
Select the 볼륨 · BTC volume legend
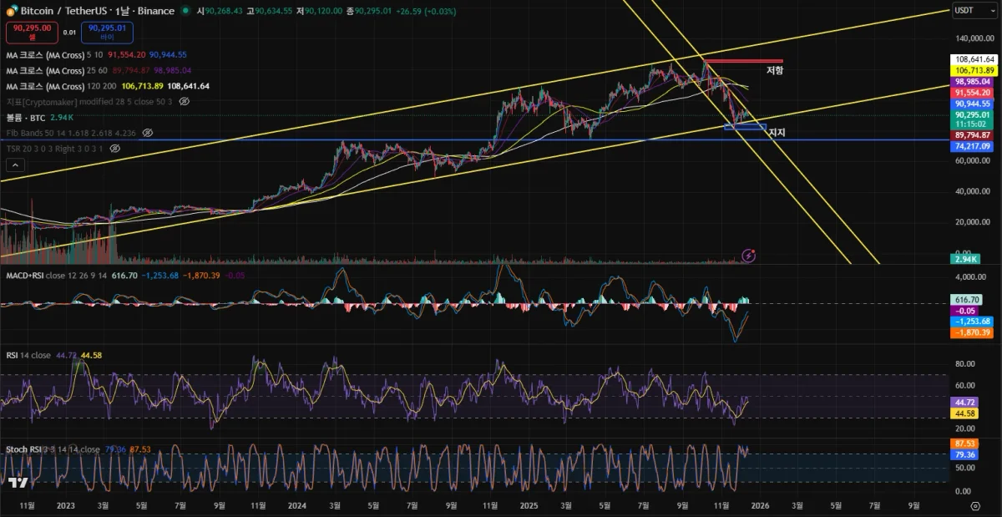(x=40, y=117)
